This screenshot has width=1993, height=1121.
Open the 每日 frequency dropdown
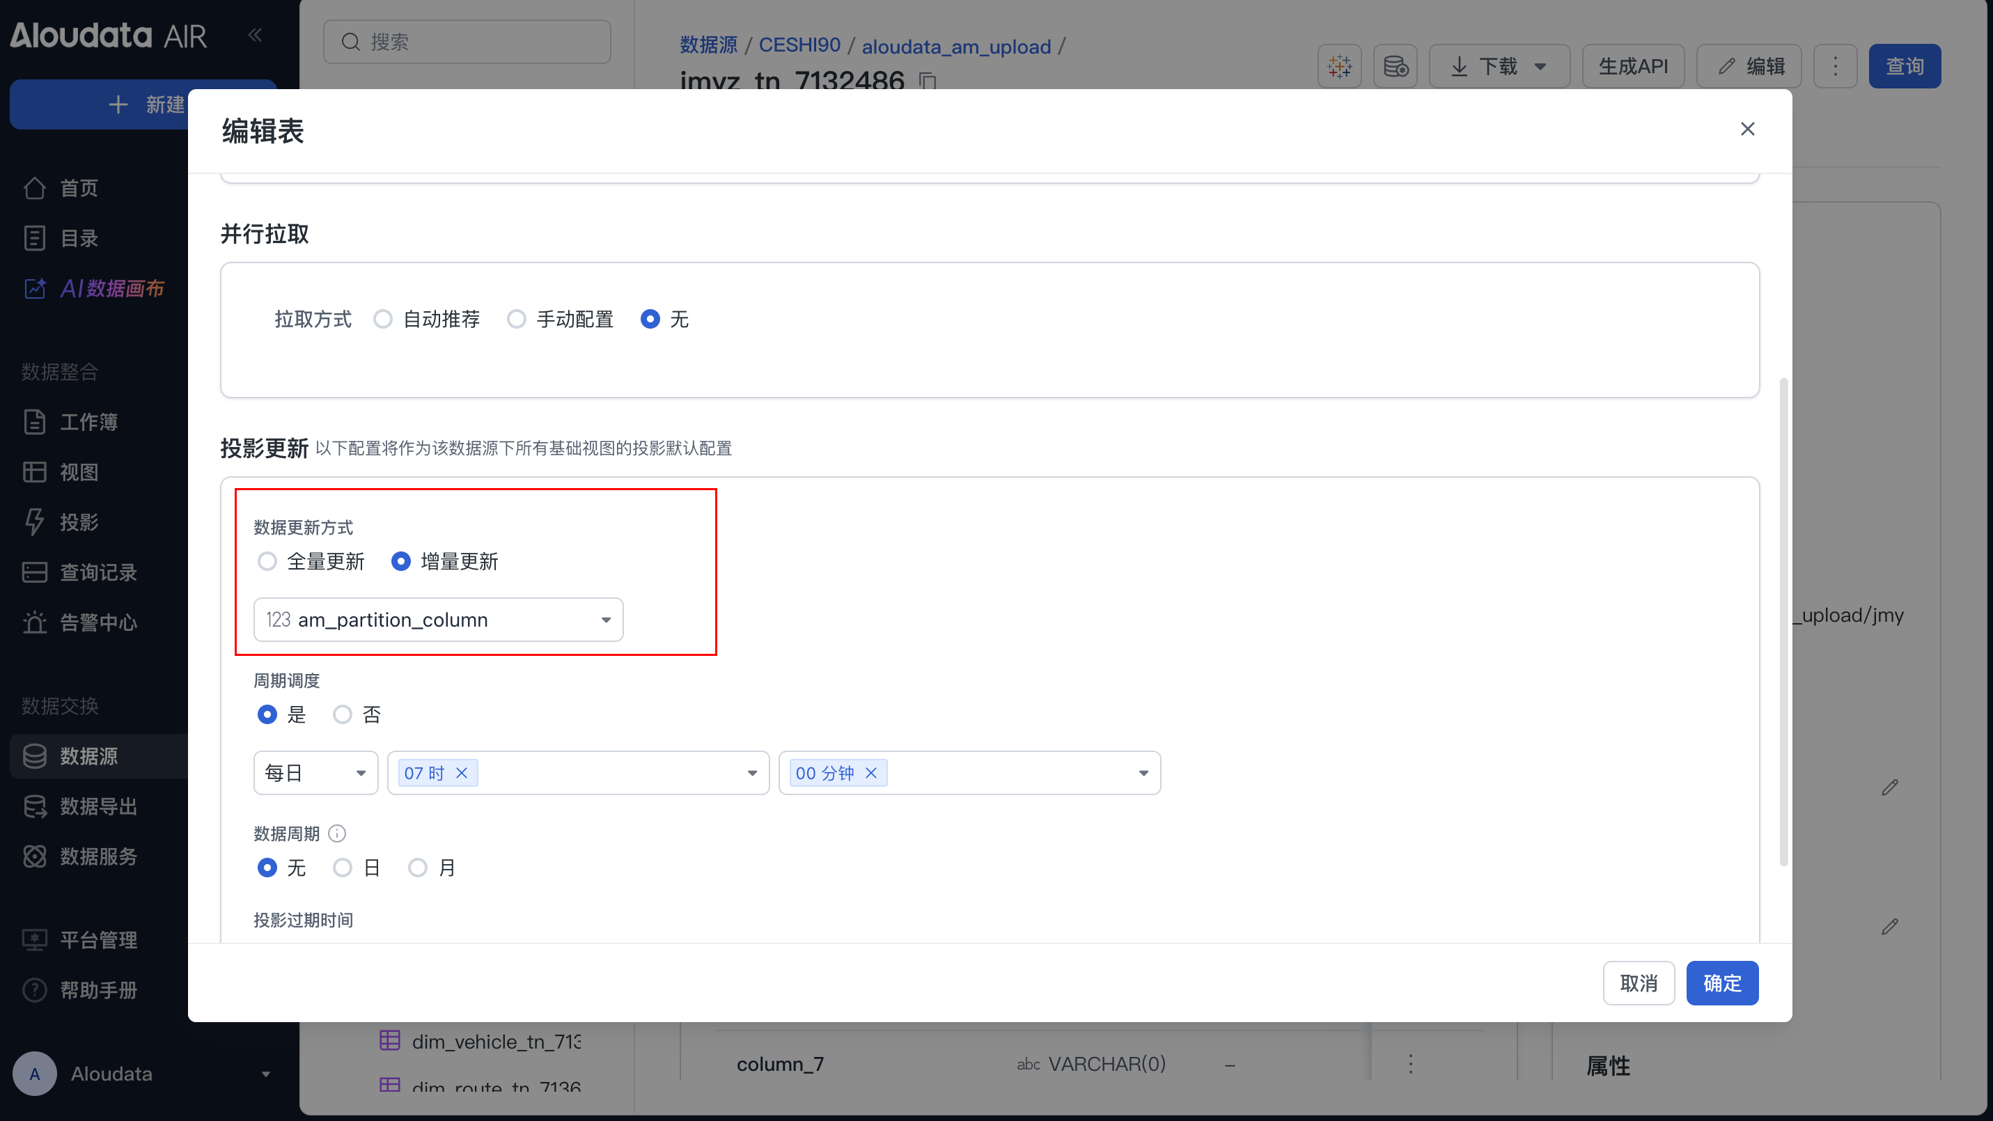315,773
